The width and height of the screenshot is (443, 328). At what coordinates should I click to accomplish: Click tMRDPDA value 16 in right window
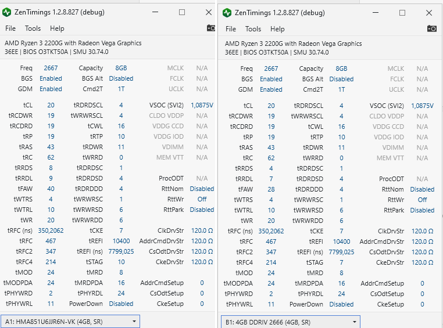[341, 283]
